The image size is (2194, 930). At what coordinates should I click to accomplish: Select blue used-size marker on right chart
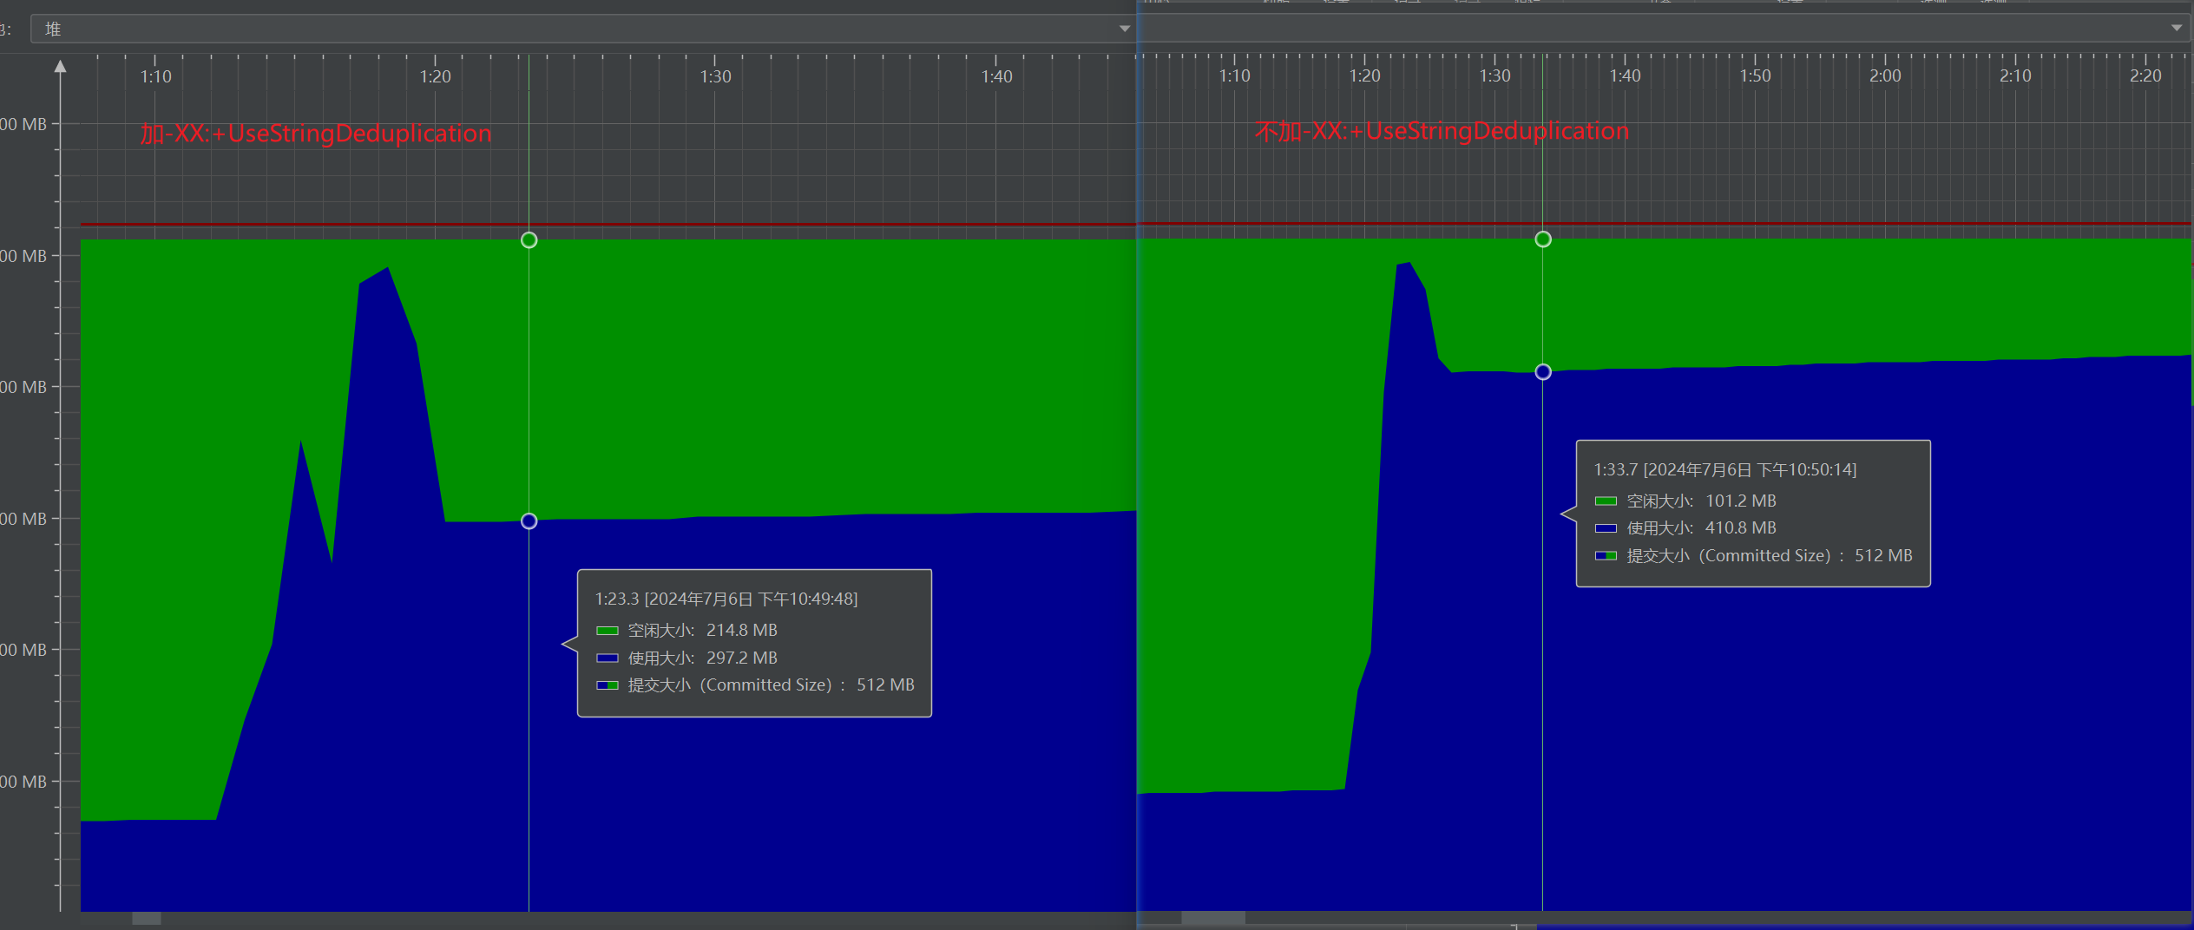pyautogui.click(x=1542, y=372)
